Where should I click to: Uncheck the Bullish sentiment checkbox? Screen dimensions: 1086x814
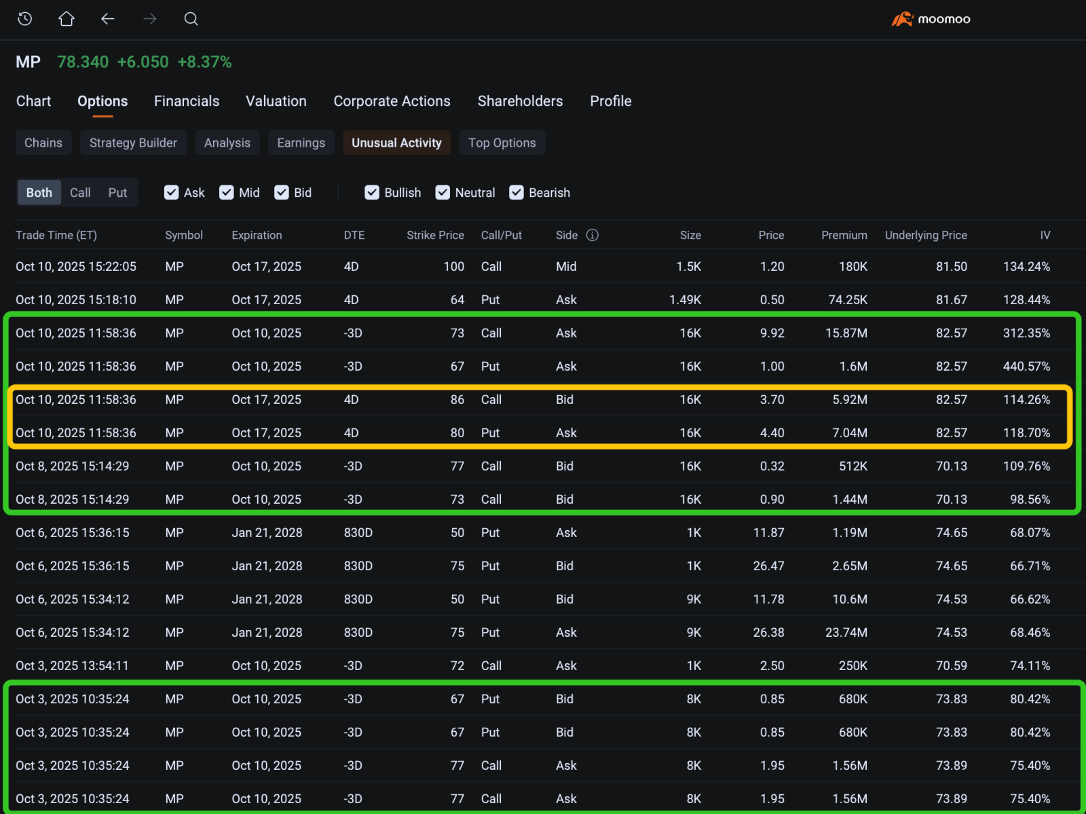[x=372, y=193]
